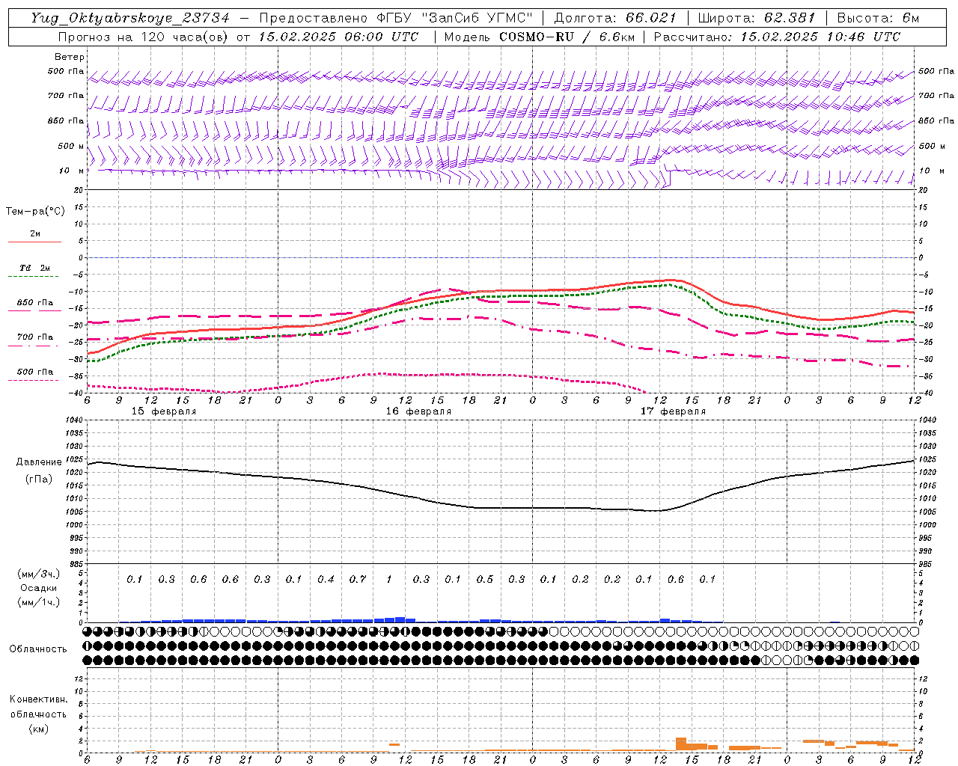This screenshot has width=958, height=766.
Task: Select the provider text ФГБУ "ЗапСиб УГМС"
Action: 456,18
